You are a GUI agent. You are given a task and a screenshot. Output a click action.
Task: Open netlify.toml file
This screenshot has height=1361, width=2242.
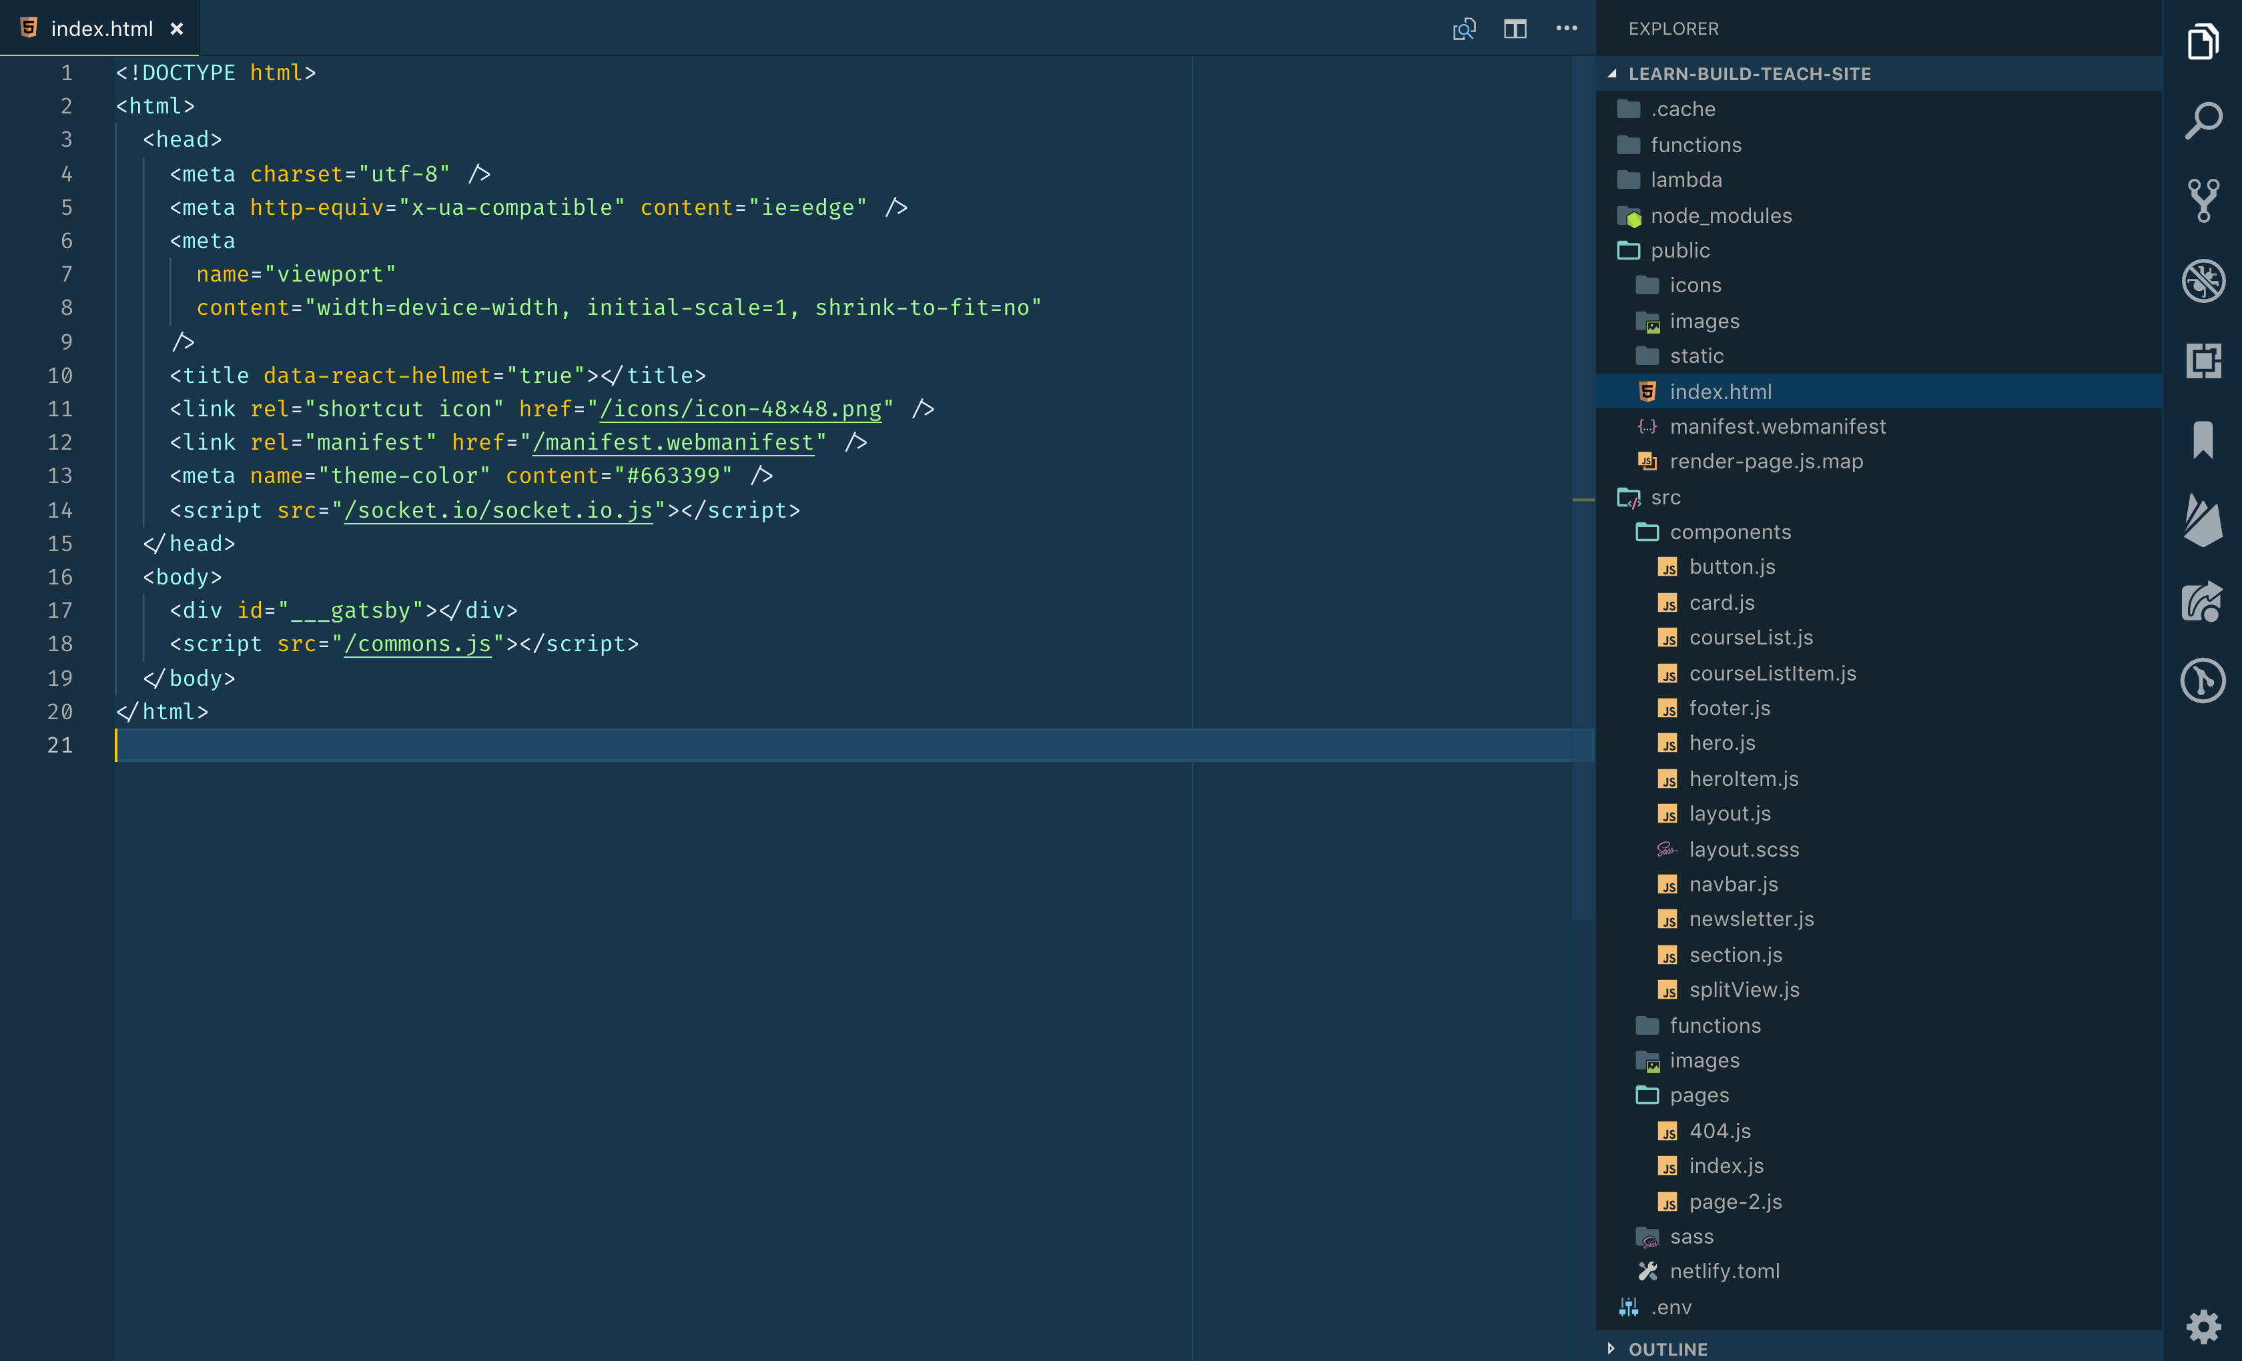coord(1879,1271)
